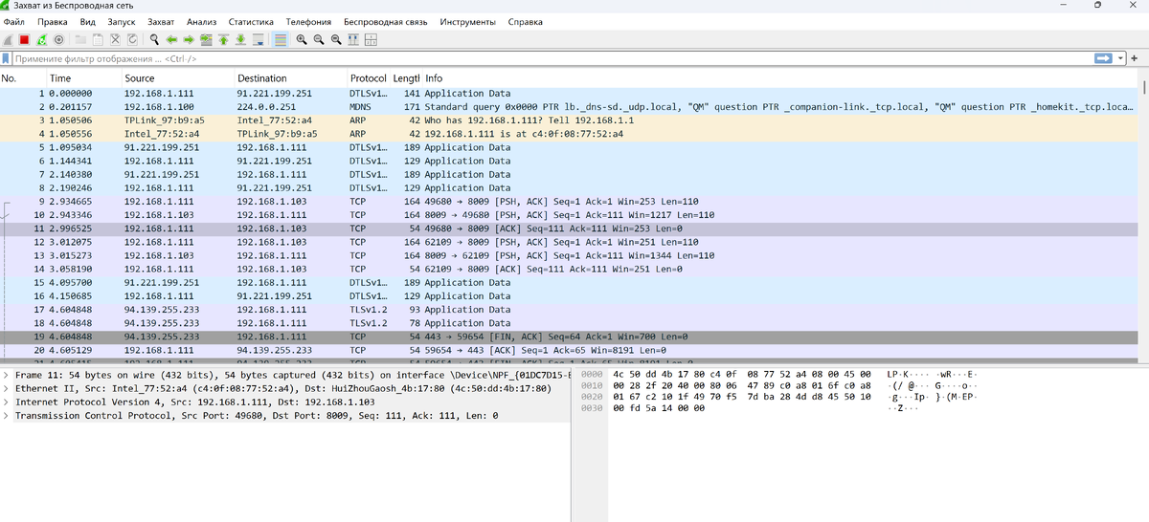Open the Вид menu

88,21
